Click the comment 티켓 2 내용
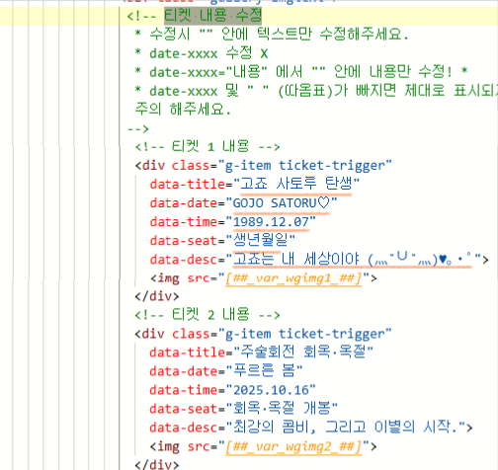 tap(207, 315)
